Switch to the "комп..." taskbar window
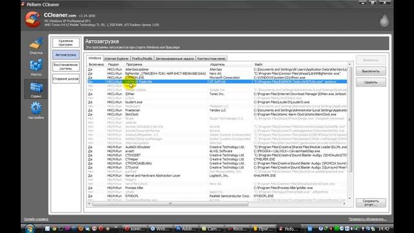 (x=135, y=228)
